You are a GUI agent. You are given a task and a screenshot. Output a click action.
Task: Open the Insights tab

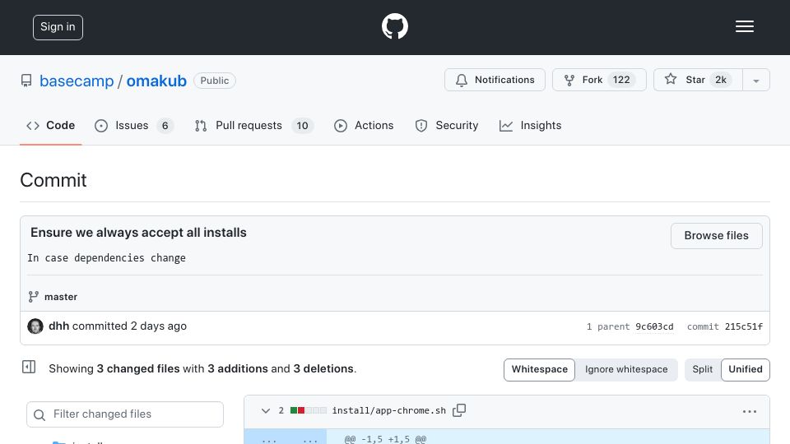(x=530, y=125)
